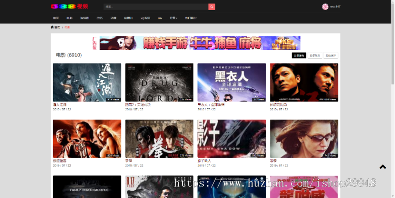The width and height of the screenshot is (395, 198).
Task: Click the 扫毒2：天地对决 title link
Action: pyautogui.click(x=138, y=105)
